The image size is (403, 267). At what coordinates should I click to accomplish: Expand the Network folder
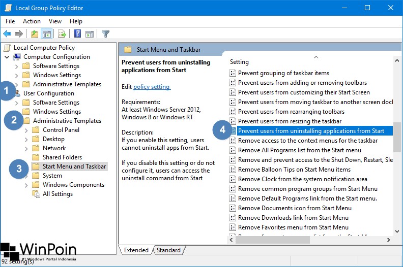pyautogui.click(x=26, y=149)
